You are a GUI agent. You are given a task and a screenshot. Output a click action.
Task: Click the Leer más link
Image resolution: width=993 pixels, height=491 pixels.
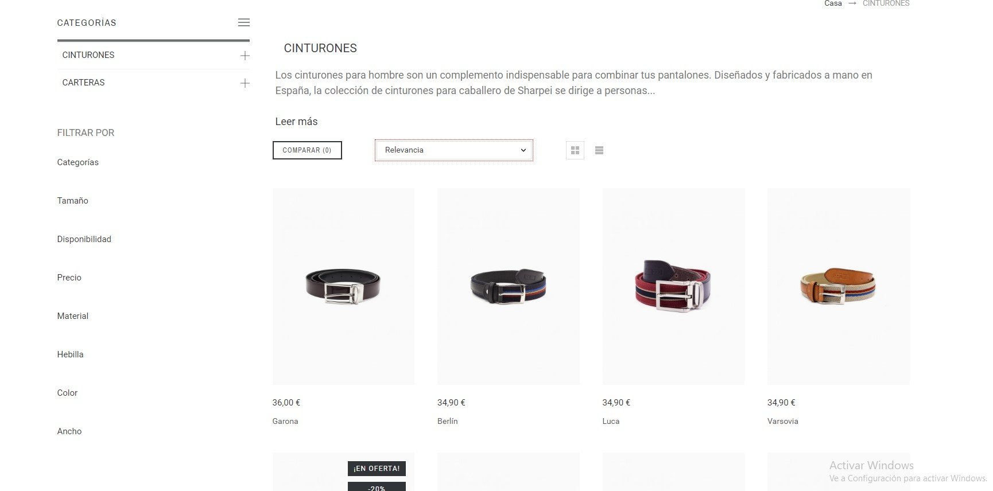point(296,122)
